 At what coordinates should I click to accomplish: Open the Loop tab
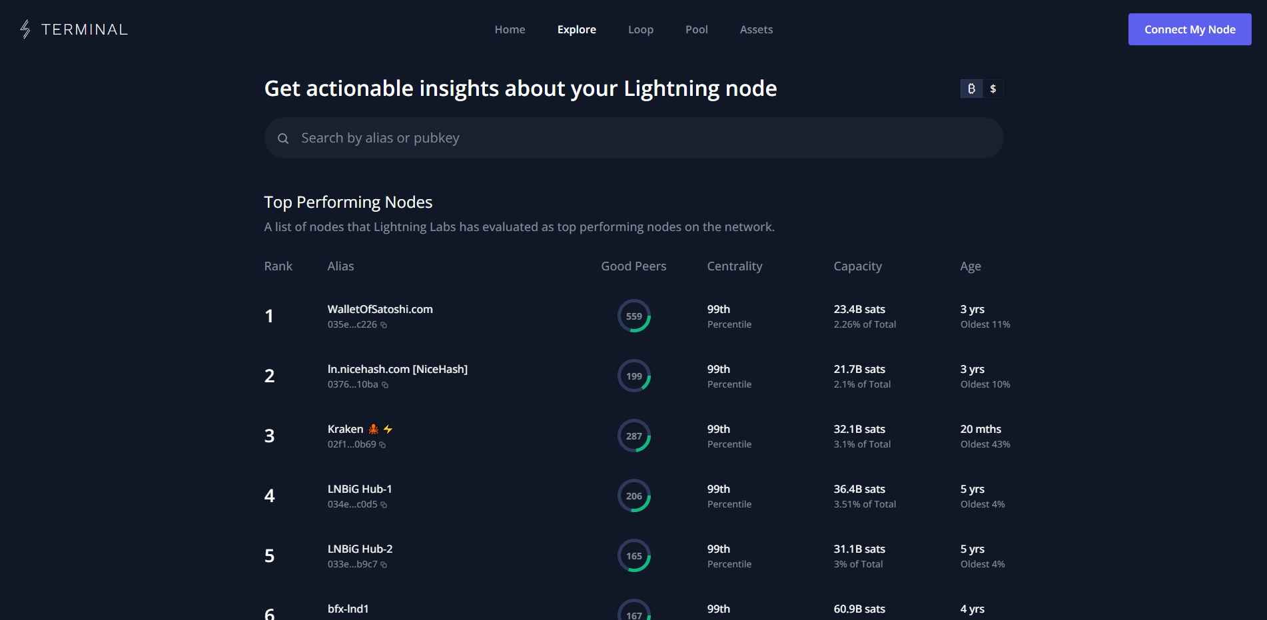click(641, 29)
